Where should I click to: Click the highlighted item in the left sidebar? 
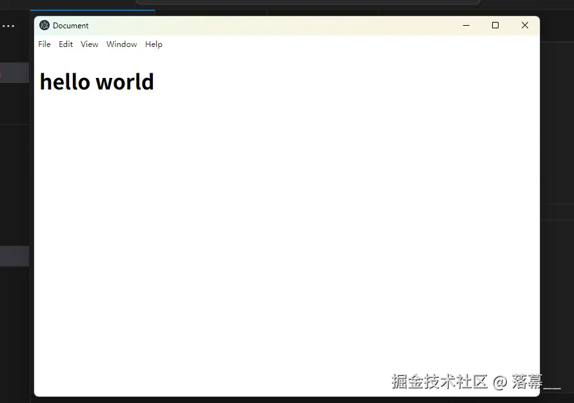(x=14, y=256)
